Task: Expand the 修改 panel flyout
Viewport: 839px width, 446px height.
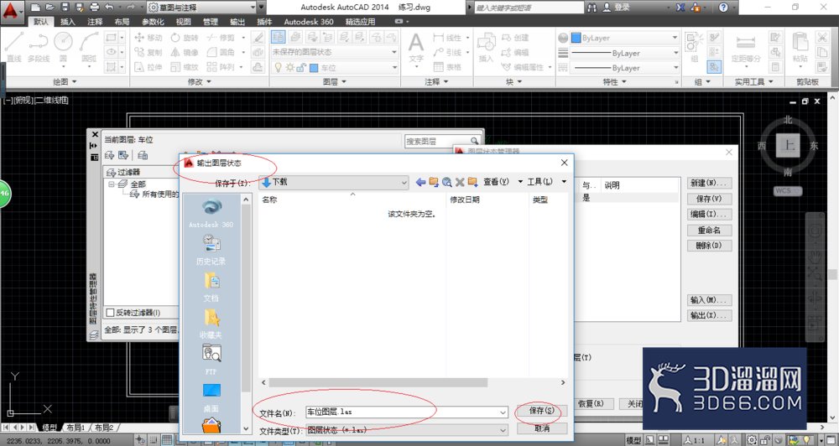Action: pos(199,82)
